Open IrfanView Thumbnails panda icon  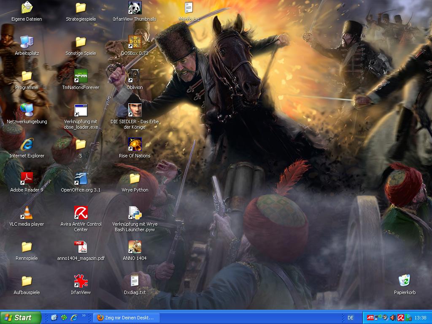(135, 8)
